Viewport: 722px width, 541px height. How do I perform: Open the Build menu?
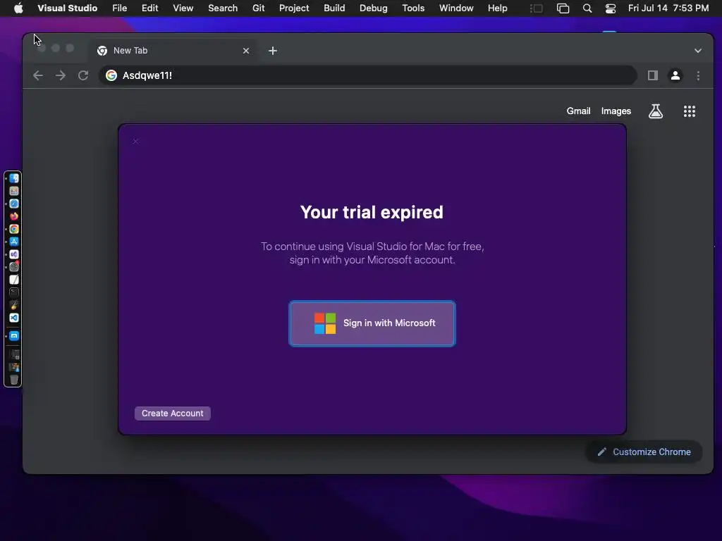point(334,8)
